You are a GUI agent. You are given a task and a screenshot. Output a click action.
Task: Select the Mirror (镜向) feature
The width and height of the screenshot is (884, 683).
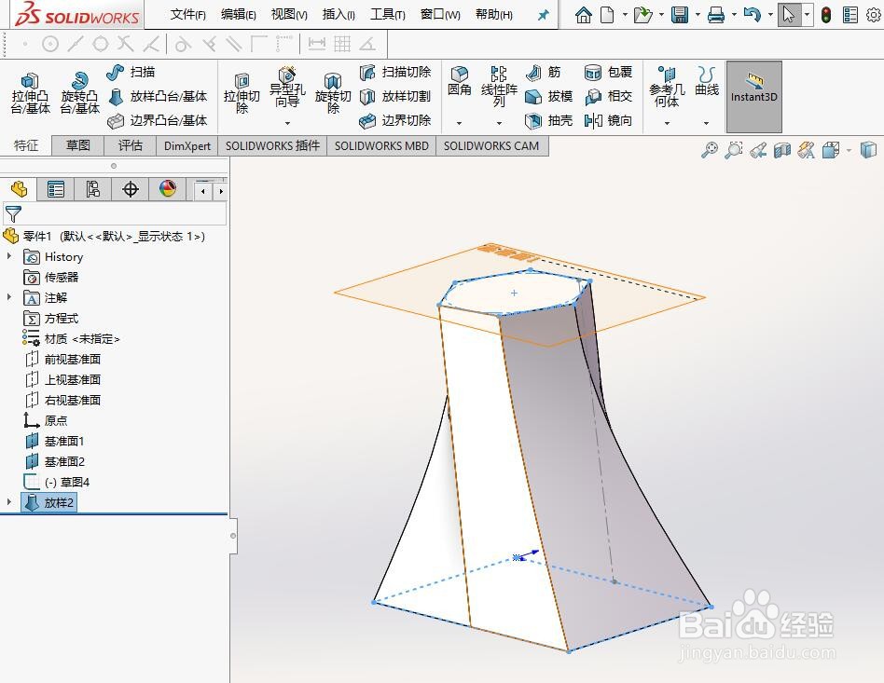(x=608, y=120)
